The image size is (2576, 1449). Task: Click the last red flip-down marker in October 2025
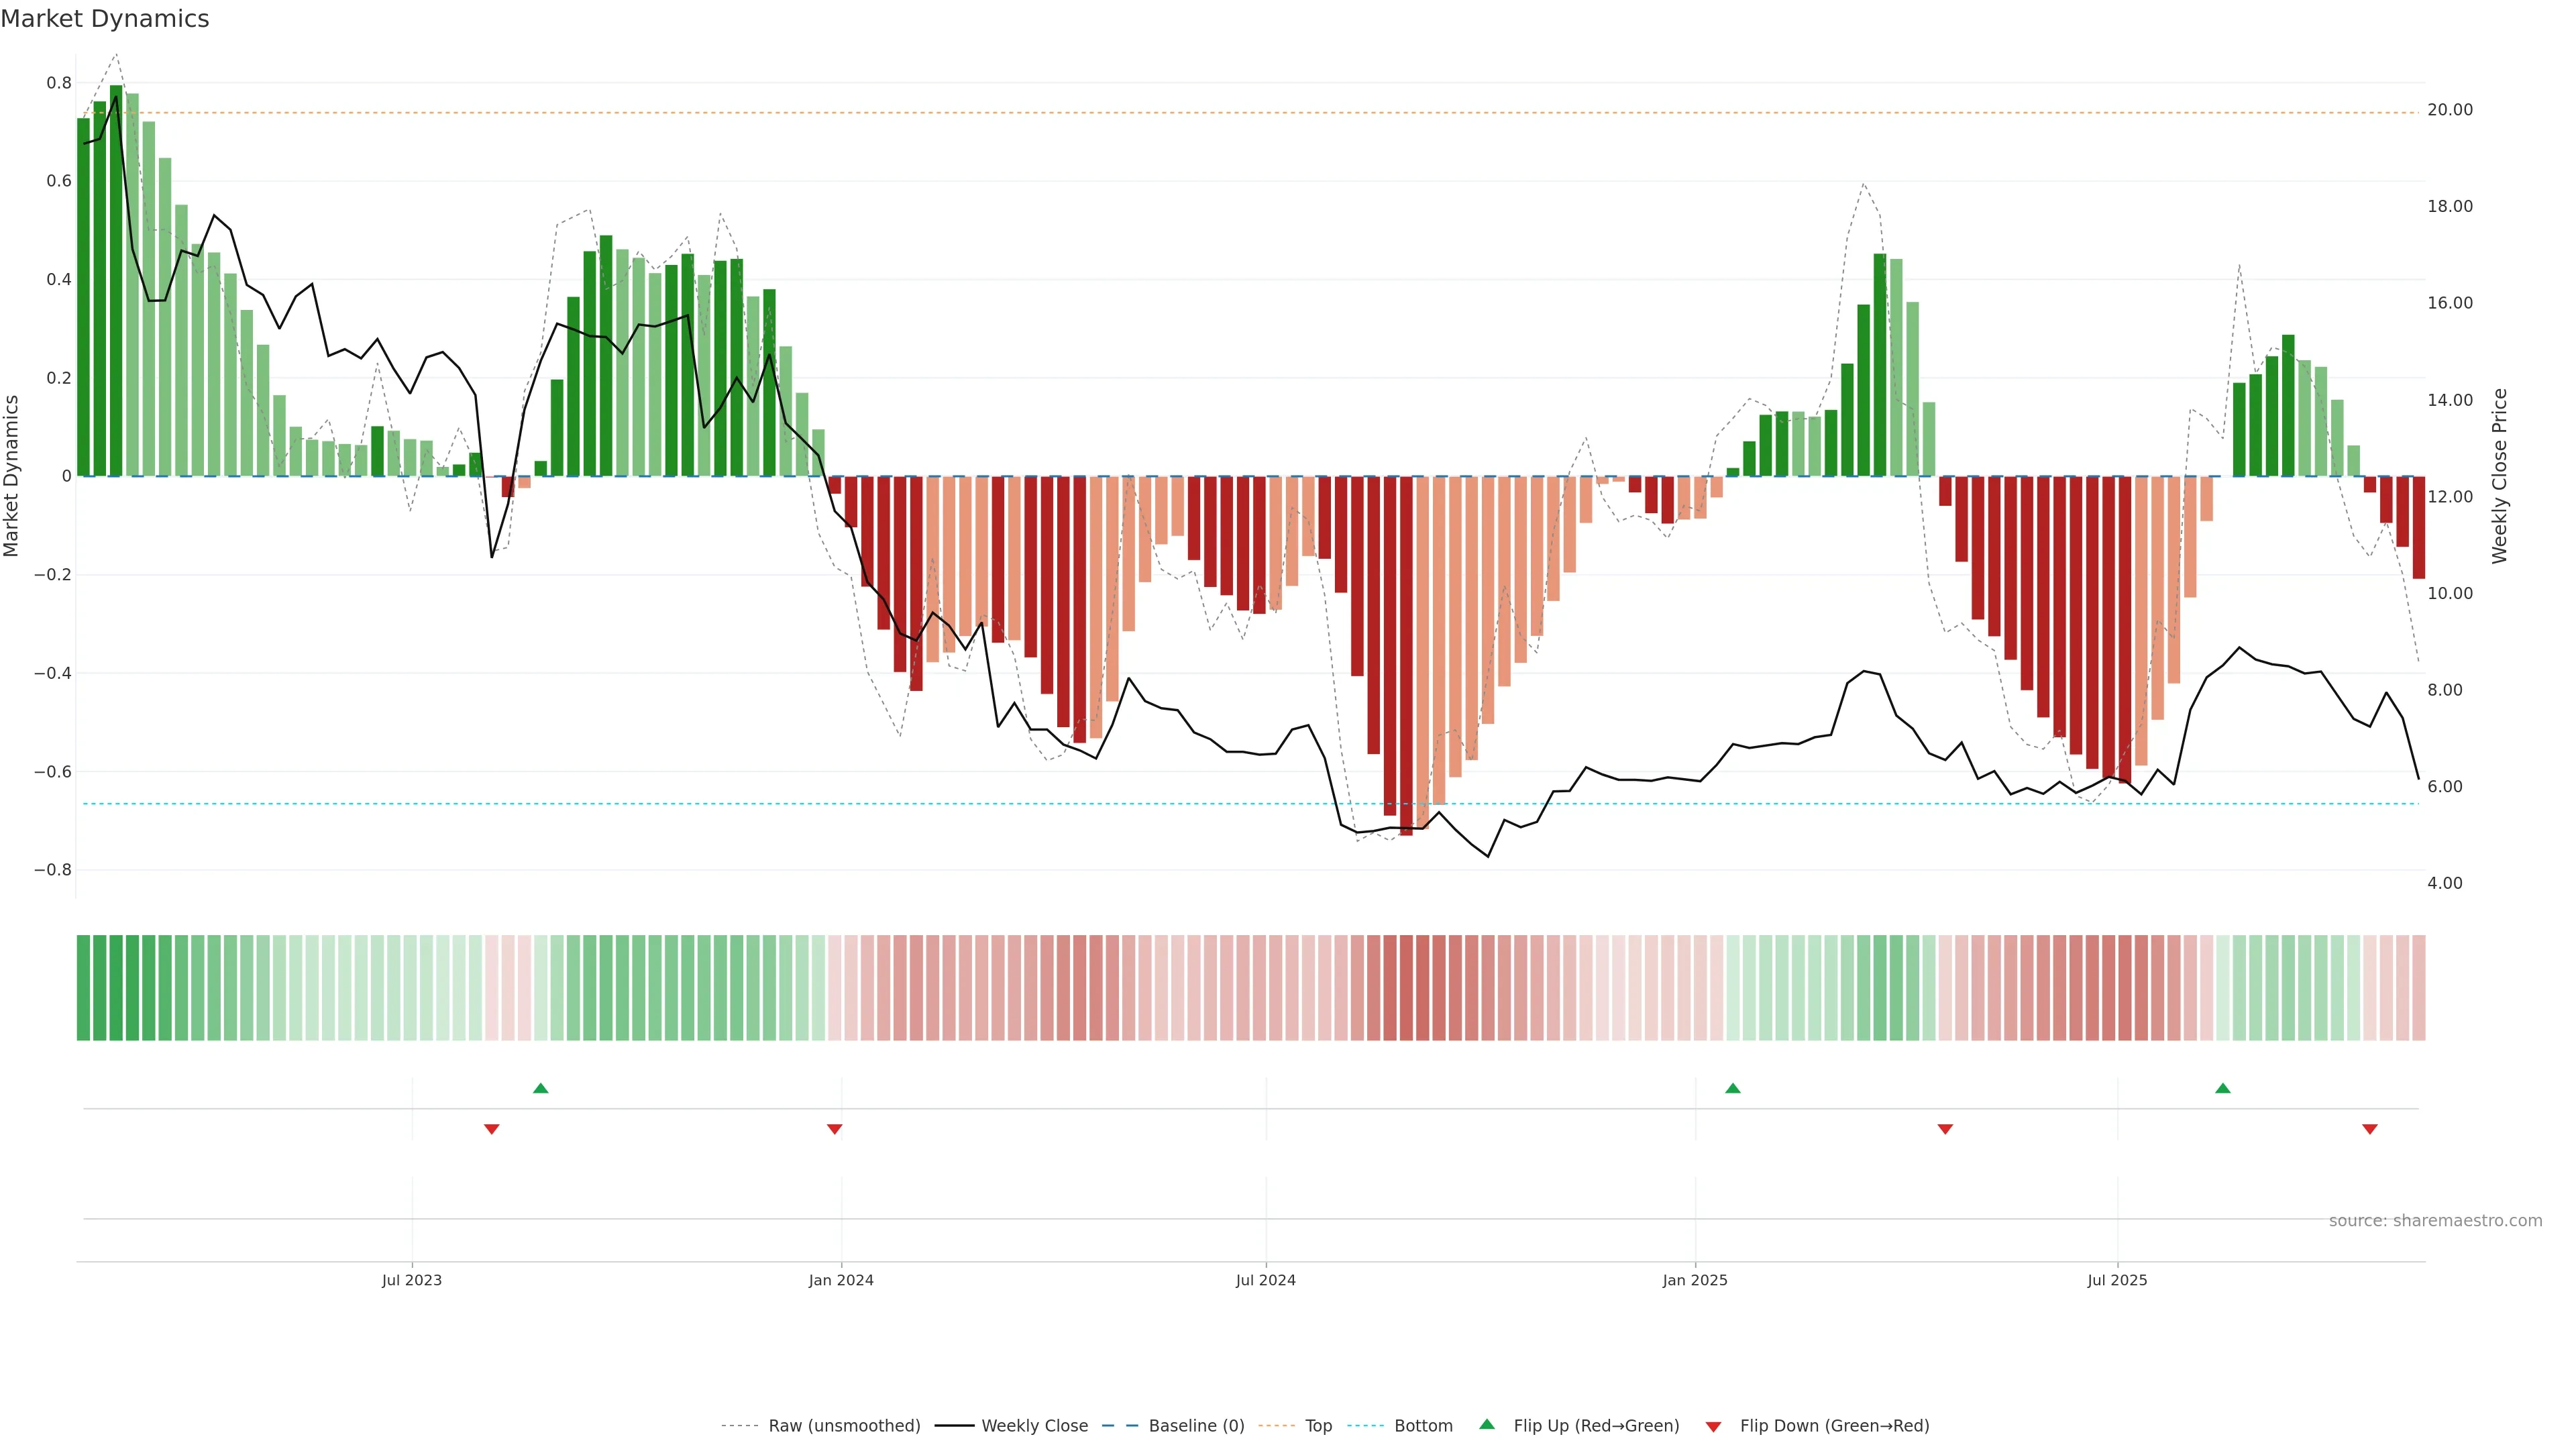[x=2369, y=1129]
